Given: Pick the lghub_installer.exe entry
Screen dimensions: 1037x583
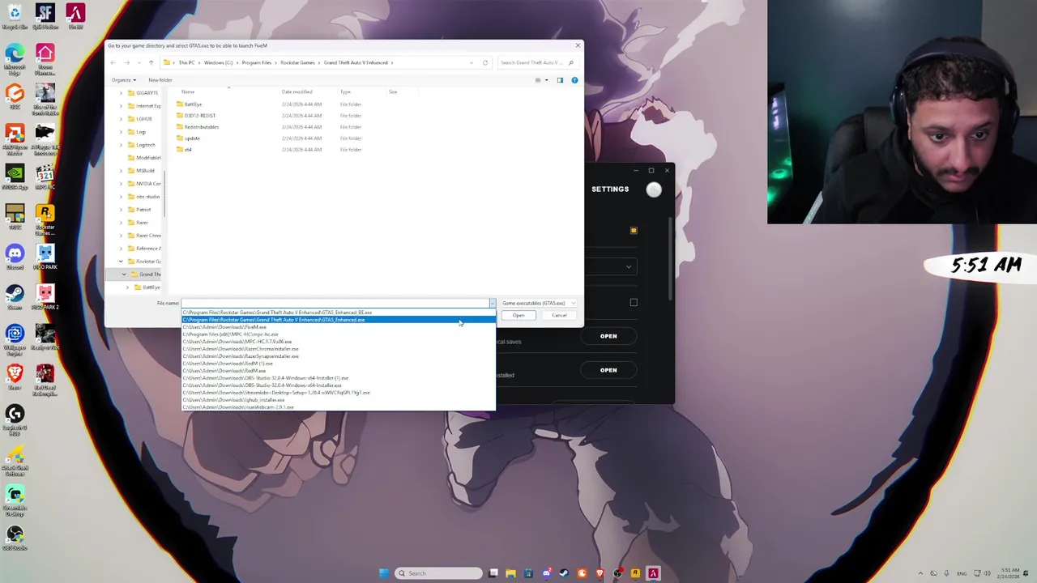Looking at the screenshot, I should pyautogui.click(x=339, y=400).
